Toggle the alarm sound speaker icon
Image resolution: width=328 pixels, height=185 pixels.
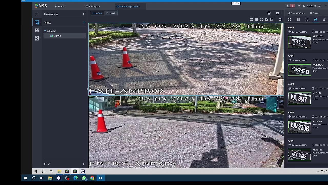pos(288,6)
